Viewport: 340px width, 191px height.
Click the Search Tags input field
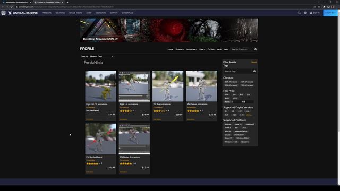(x=238, y=71)
